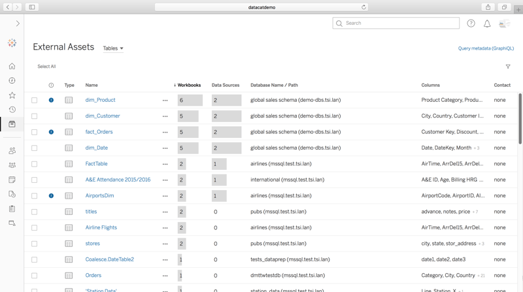523x292 pixels.
Task: Tick the checkbox for dim_Product row
Action: point(35,101)
